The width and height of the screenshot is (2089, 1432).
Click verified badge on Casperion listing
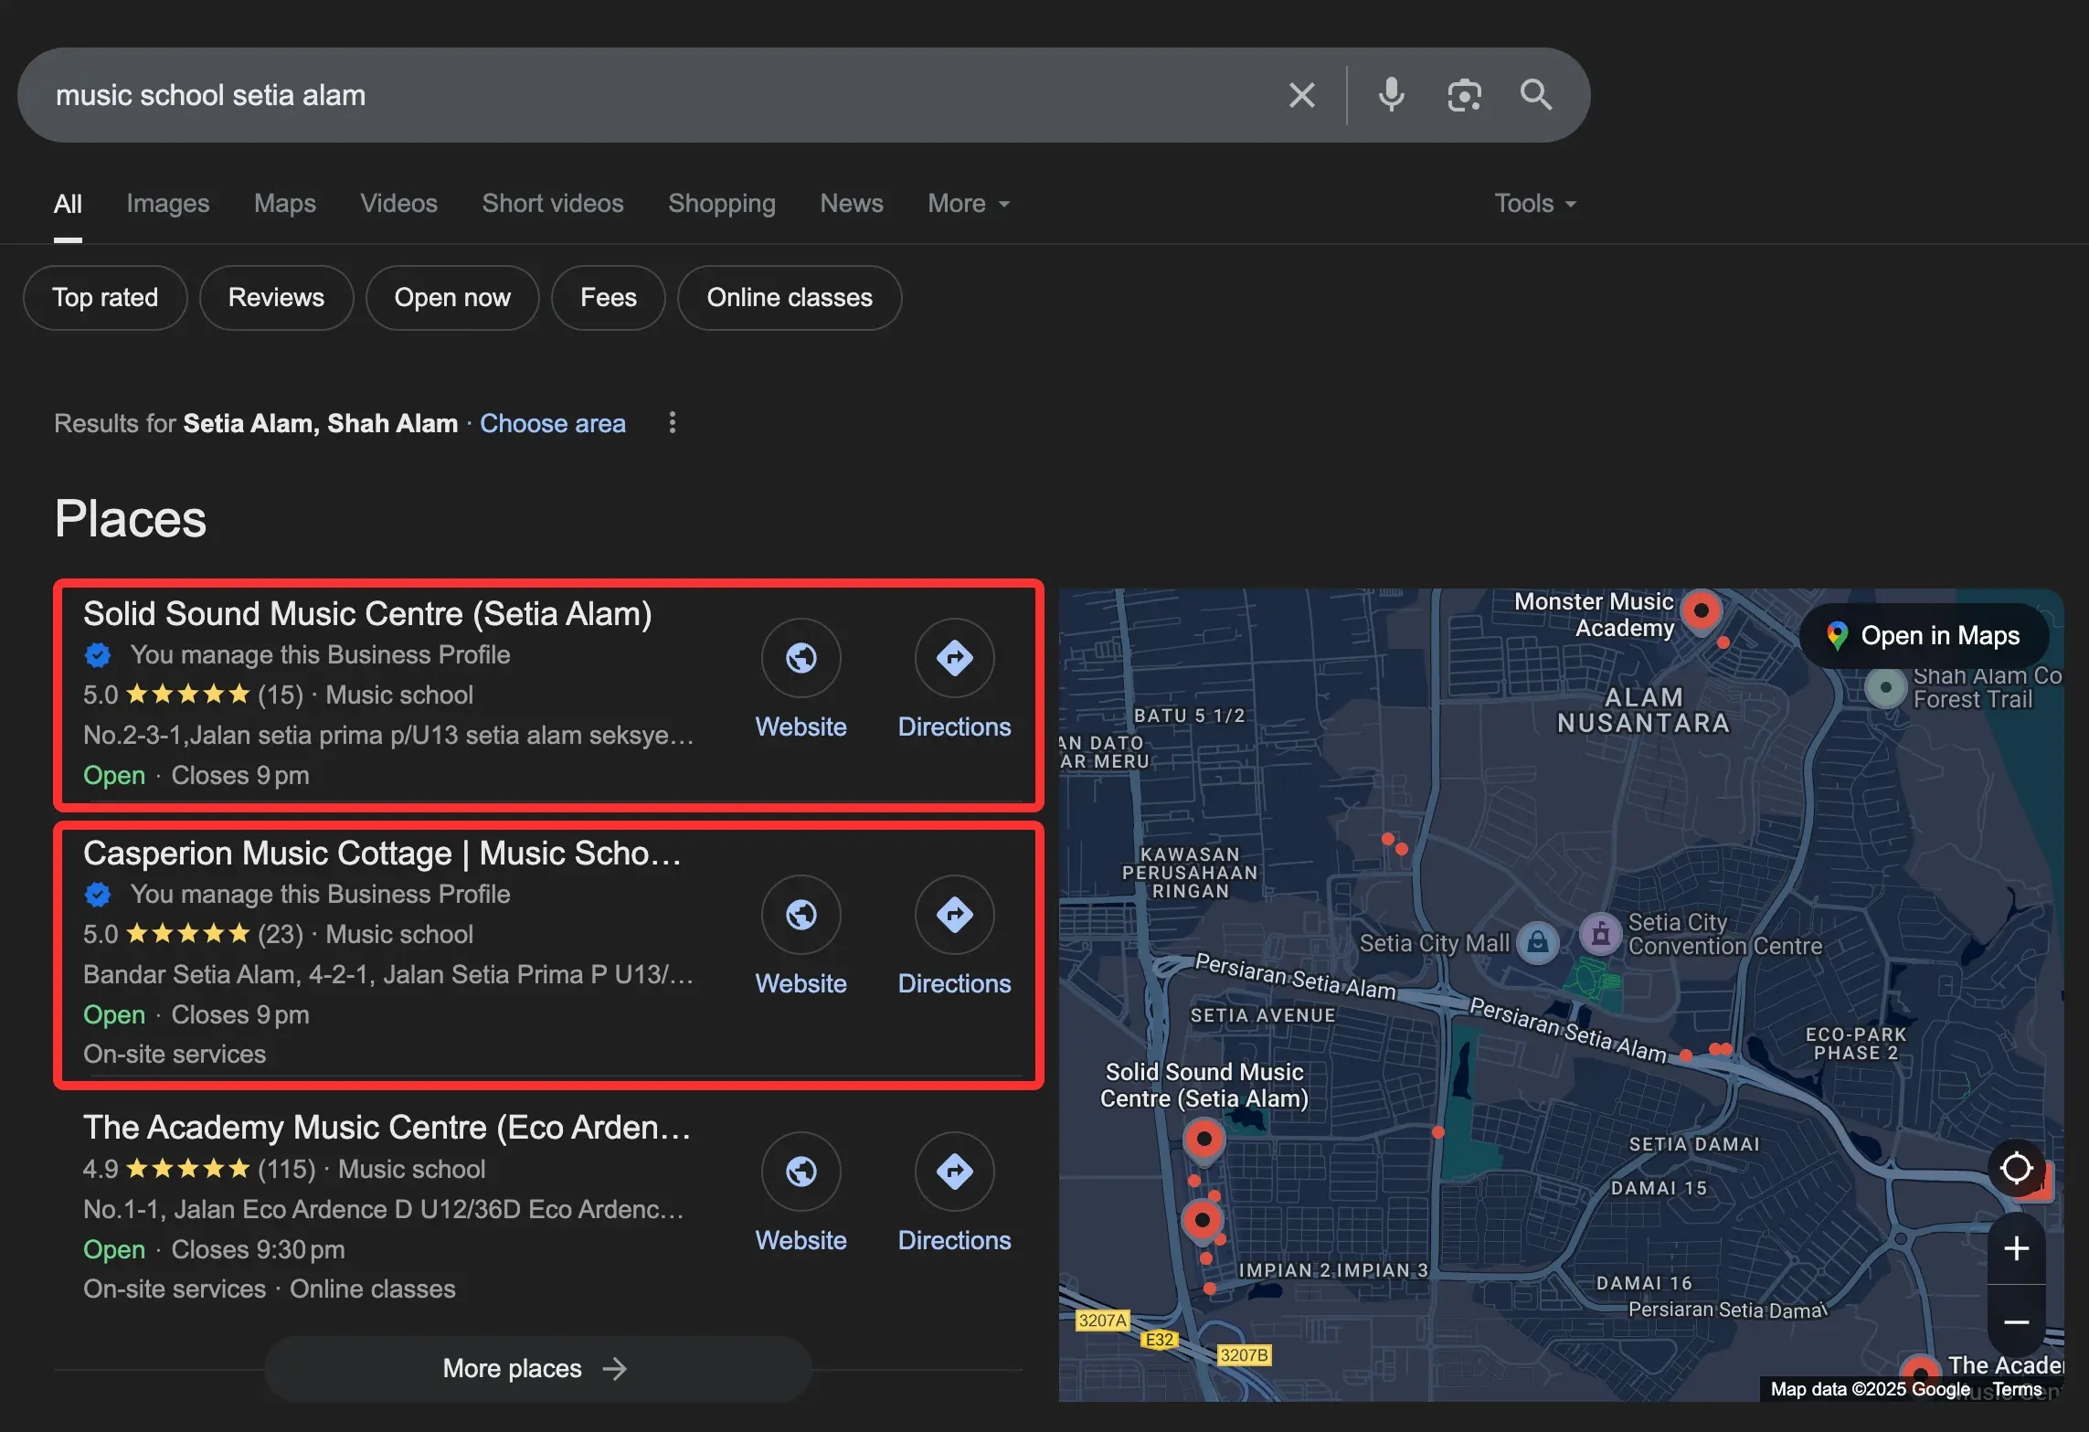coord(98,895)
